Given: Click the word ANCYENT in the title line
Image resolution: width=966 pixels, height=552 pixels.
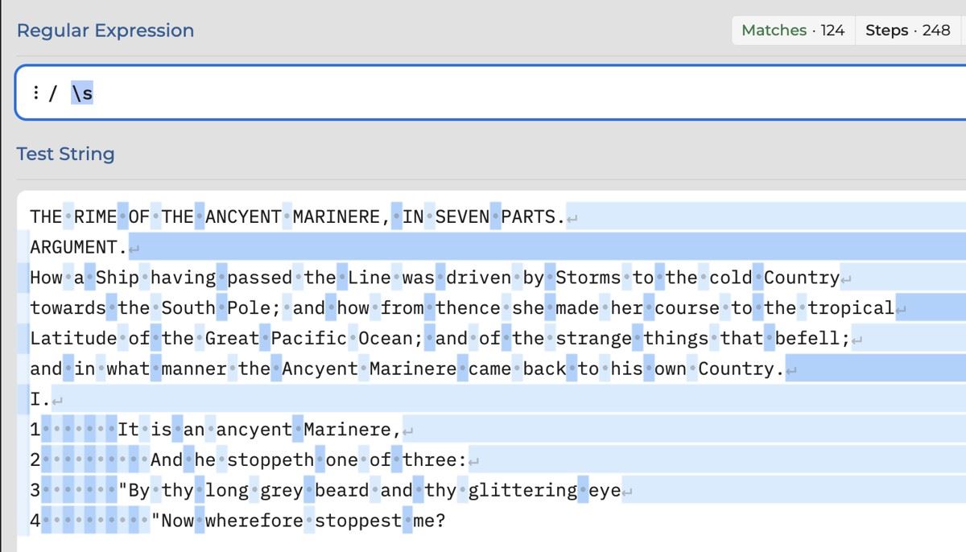Looking at the screenshot, I should (243, 217).
